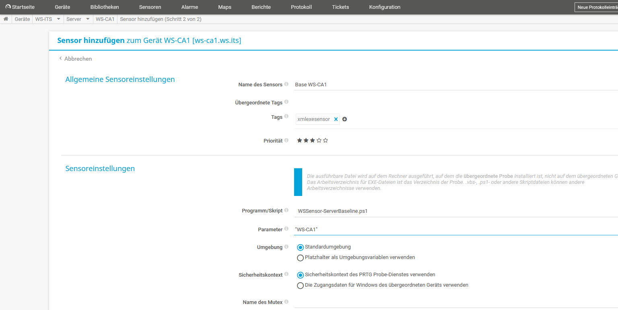The image size is (618, 310).
Task: Open dropdown arrow next to Server
Action: point(88,19)
